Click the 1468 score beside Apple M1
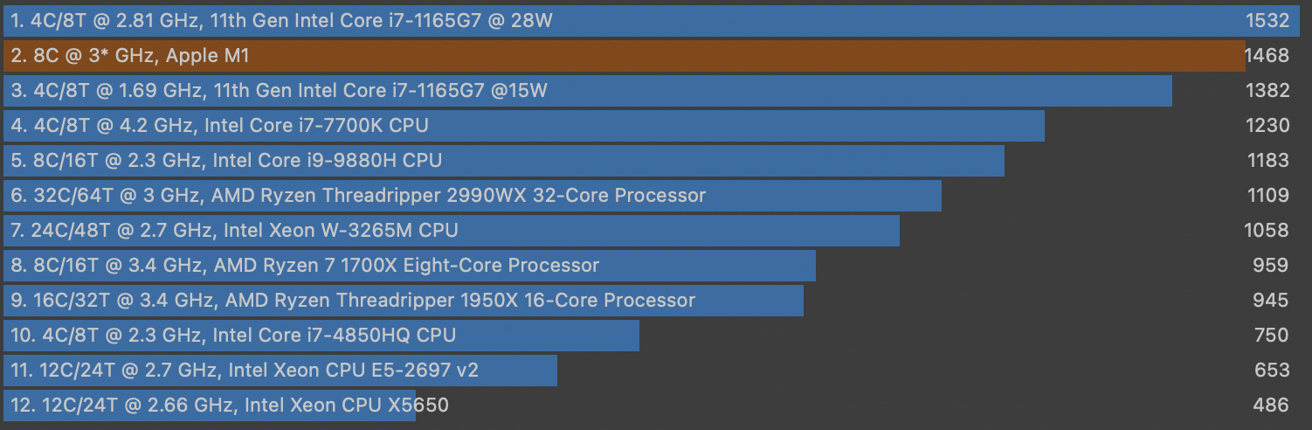Viewport: 1312px width, 430px height. (x=1267, y=56)
